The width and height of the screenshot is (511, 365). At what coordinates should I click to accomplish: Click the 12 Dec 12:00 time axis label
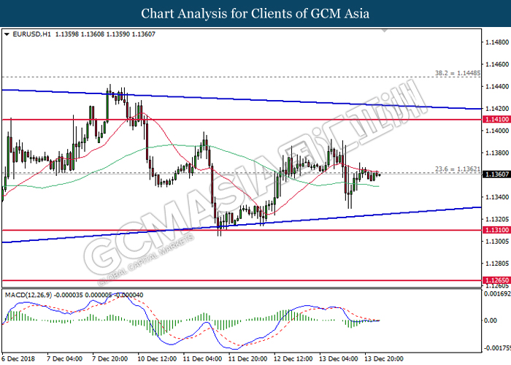293,359
